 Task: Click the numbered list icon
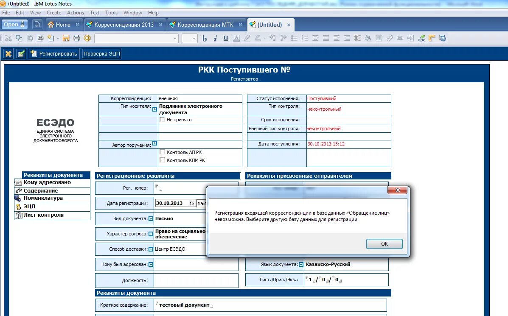point(305,38)
